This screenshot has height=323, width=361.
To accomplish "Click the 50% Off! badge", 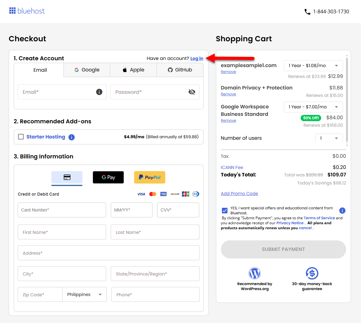I will (x=311, y=118).
